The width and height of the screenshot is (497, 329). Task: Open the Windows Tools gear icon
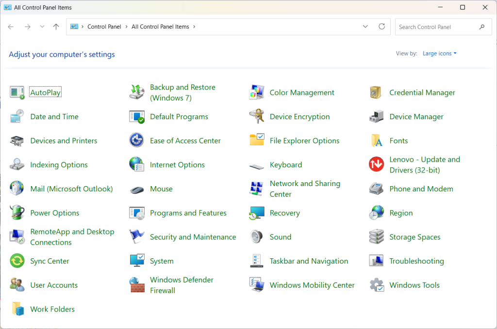377,285
